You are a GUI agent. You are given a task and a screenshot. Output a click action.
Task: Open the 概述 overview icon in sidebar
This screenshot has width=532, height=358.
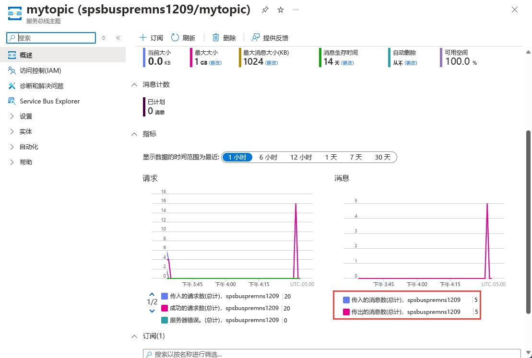12,55
